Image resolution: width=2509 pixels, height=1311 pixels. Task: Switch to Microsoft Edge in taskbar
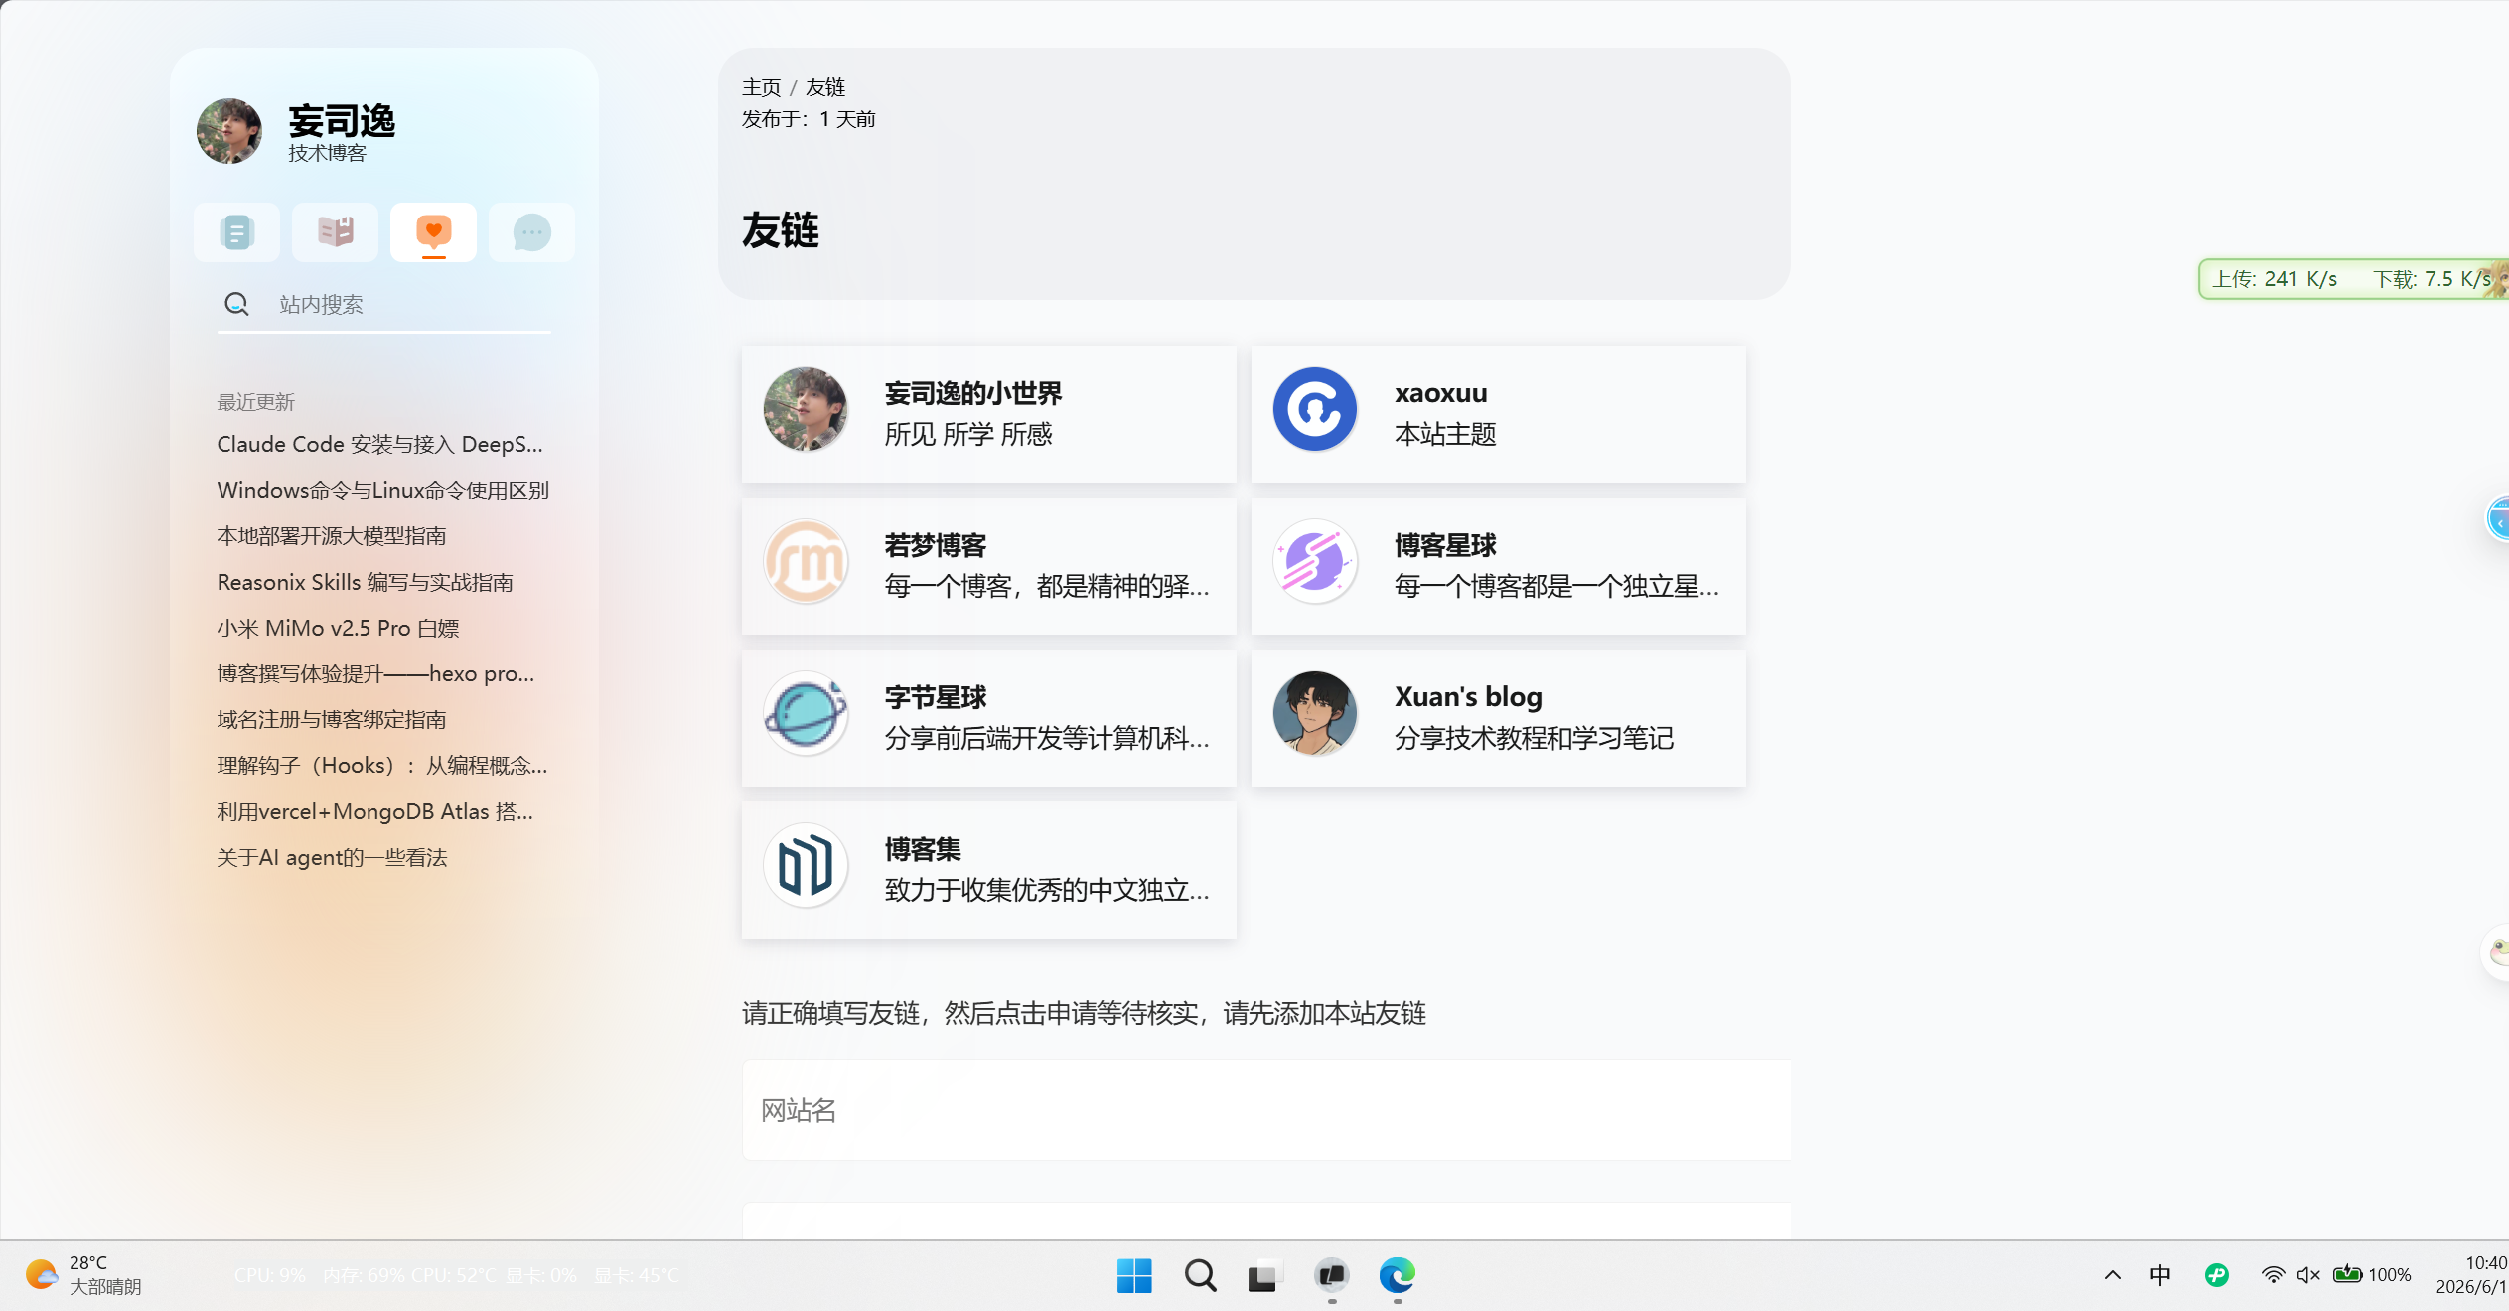(1397, 1275)
